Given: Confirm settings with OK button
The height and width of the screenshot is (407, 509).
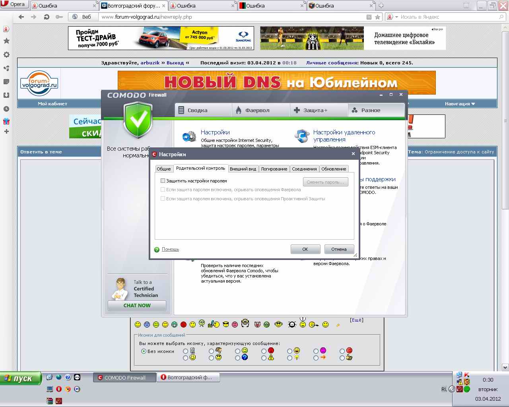Looking at the screenshot, I should pos(305,249).
